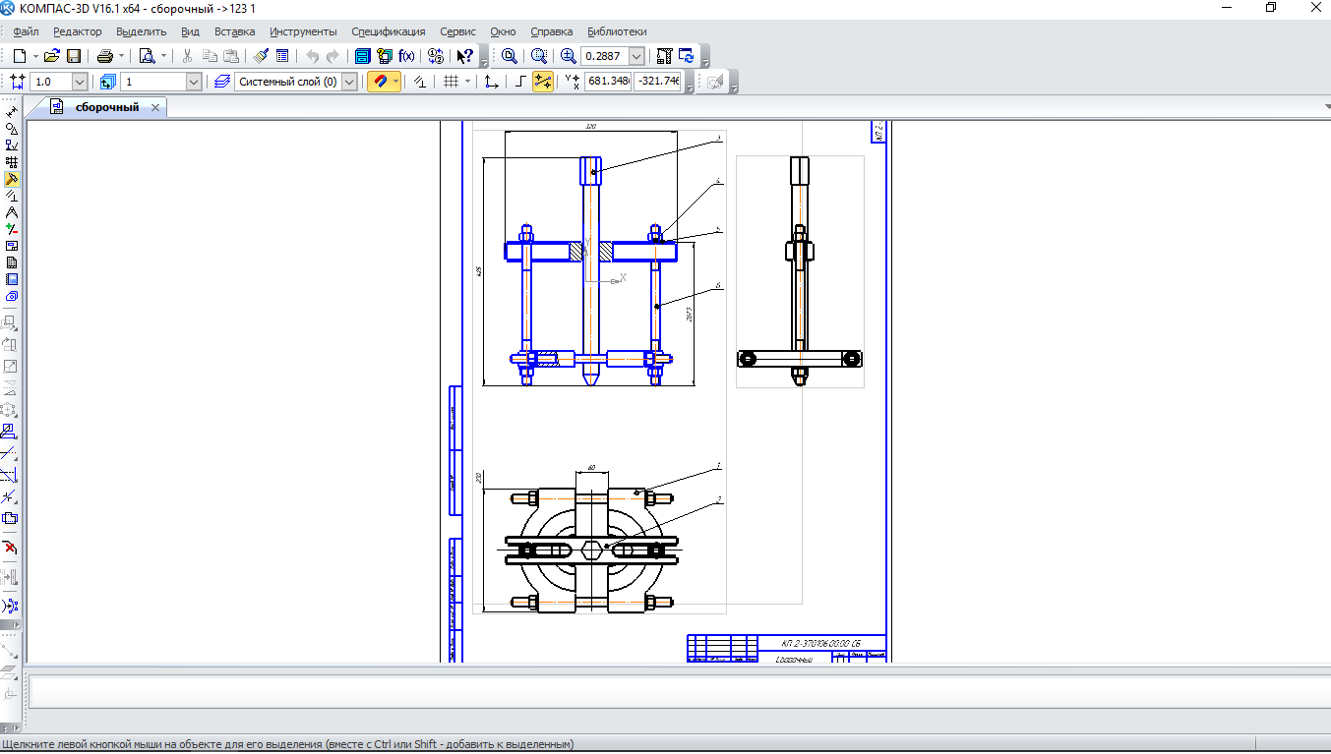
Task: Open a file with the folder icon
Action: click(x=53, y=56)
